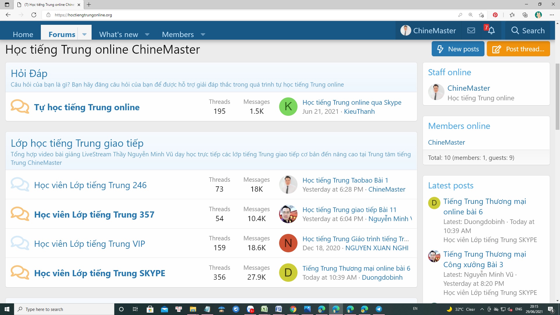
Task: Click the Post thread button
Action: point(518,49)
